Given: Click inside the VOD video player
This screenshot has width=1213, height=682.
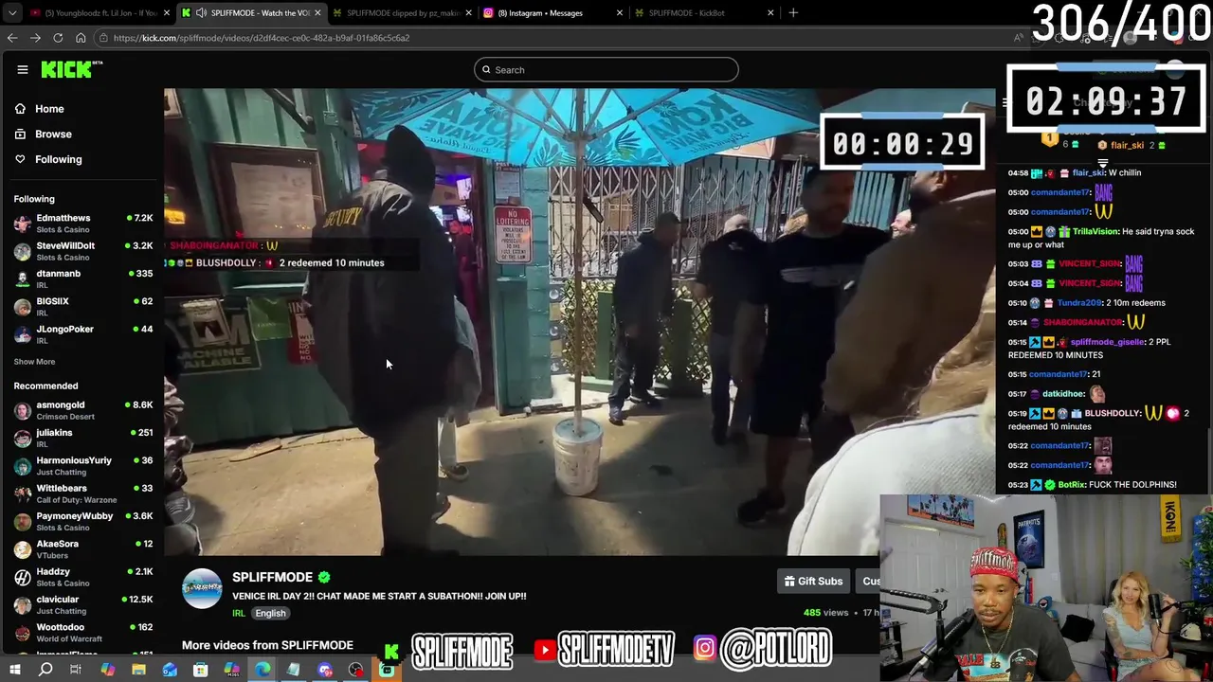Looking at the screenshot, I should 579,322.
